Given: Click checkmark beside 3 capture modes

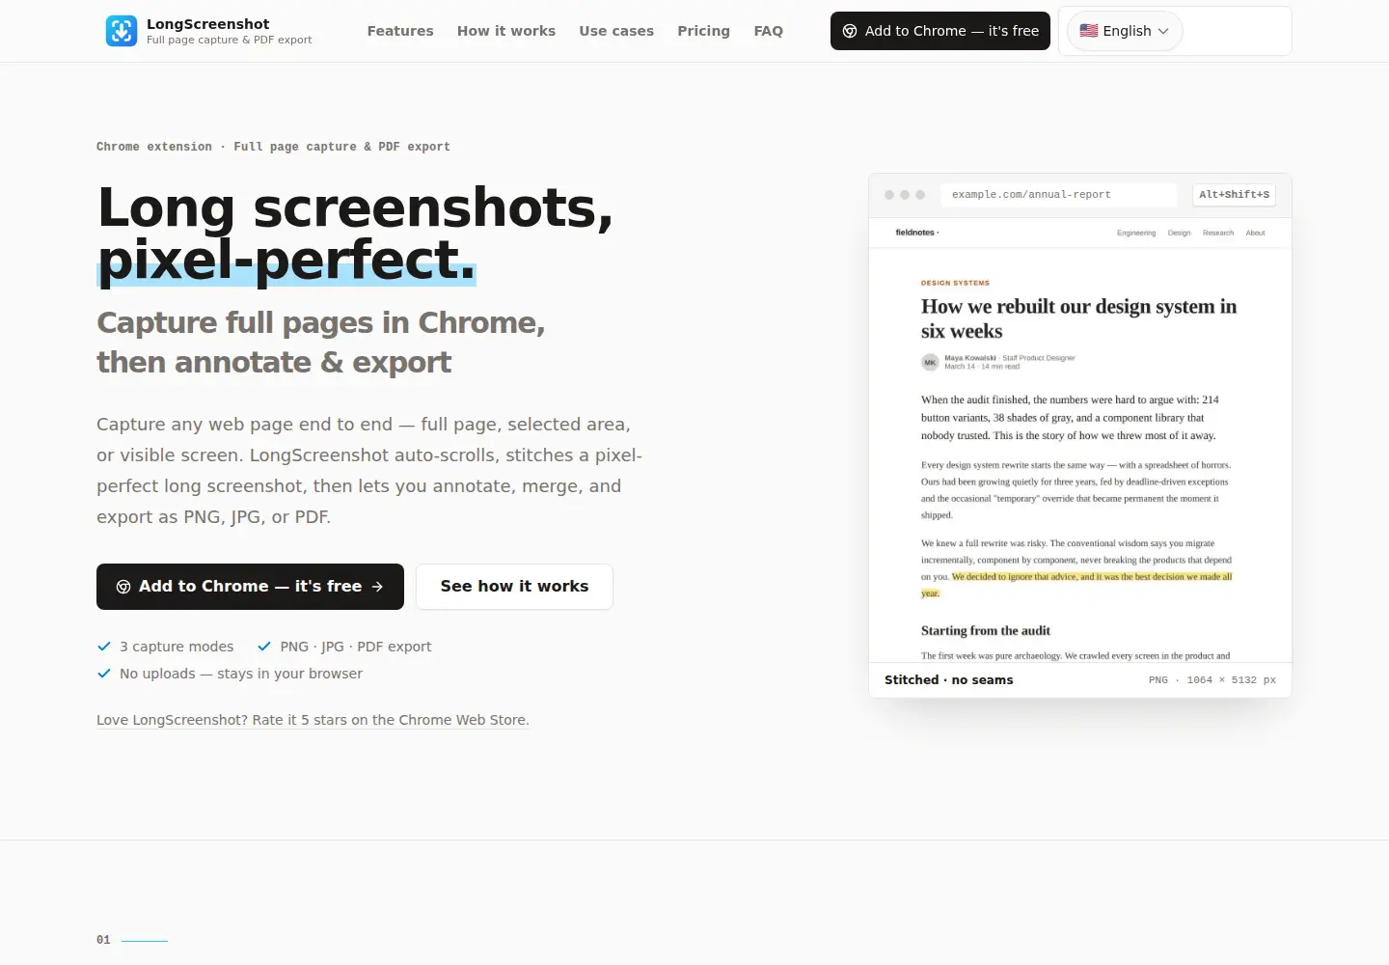Looking at the screenshot, I should [x=104, y=647].
